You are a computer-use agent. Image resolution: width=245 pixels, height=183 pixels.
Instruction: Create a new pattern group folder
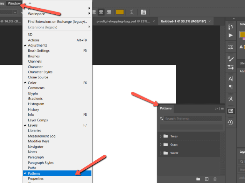tap(198, 179)
